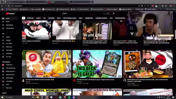The width and height of the screenshot is (176, 99).
Task: Select the Recently uploaded chip
Action: point(120,18)
